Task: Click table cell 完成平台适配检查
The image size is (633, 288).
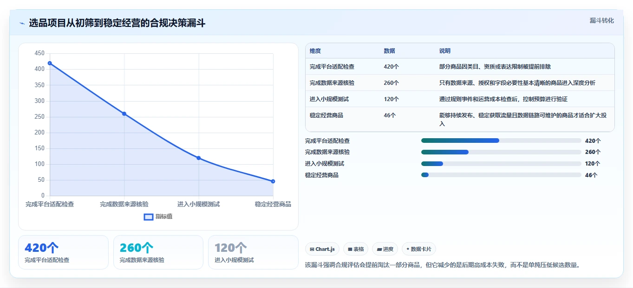Action: [x=332, y=67]
